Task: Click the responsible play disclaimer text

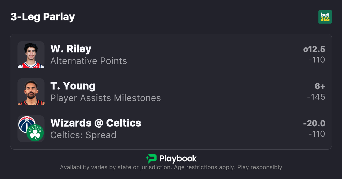Action: point(171,167)
